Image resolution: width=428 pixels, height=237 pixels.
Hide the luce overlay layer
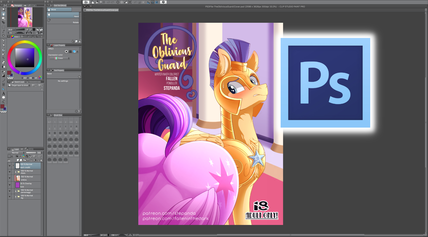(9, 185)
